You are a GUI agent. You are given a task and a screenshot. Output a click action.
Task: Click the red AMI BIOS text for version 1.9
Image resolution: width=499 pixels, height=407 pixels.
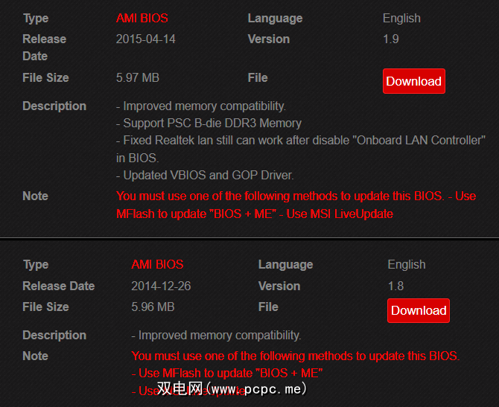142,19
